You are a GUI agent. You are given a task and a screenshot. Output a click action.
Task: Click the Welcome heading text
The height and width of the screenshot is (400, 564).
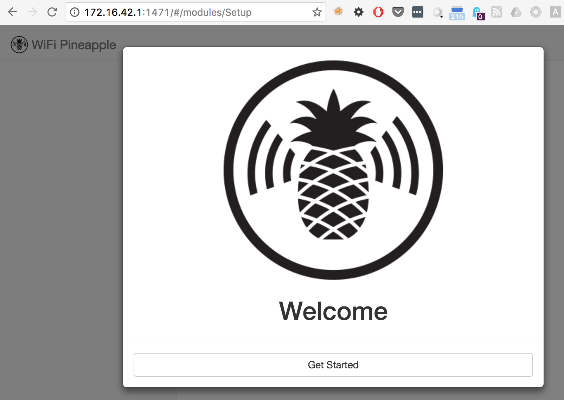333,311
